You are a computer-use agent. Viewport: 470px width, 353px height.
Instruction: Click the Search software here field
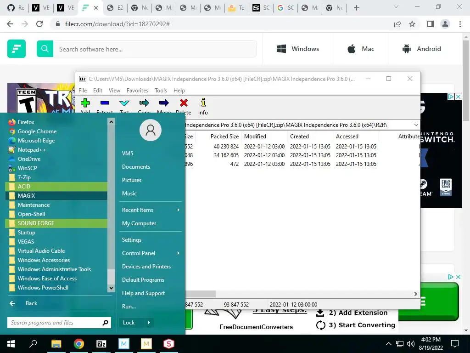(155, 49)
